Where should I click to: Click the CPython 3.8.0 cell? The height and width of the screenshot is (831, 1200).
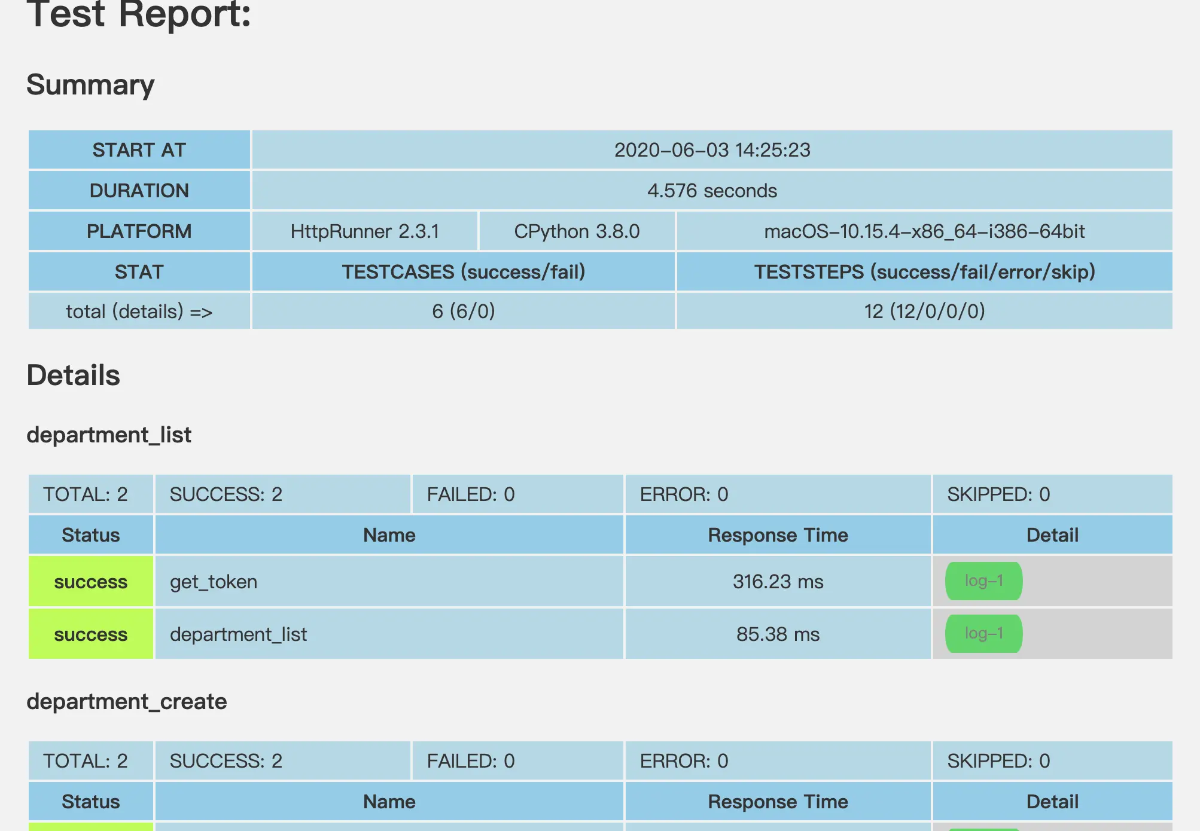(x=577, y=231)
